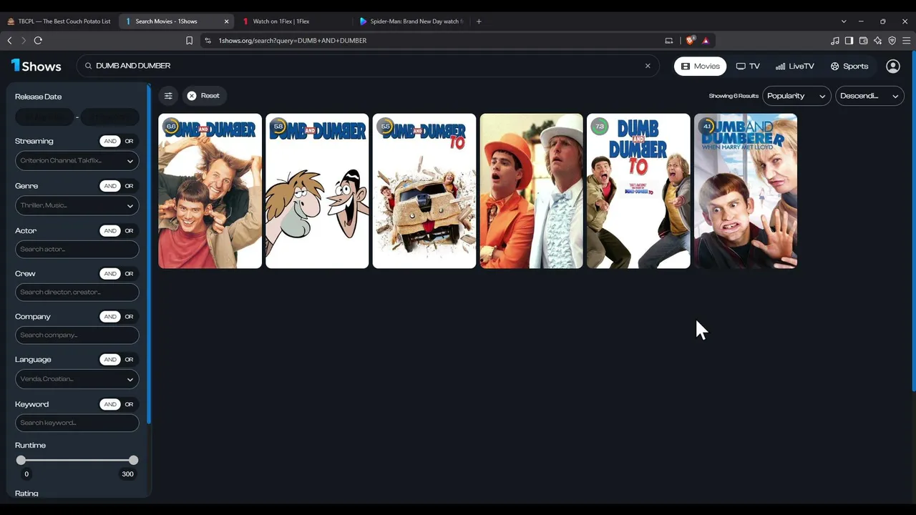Toggle the filters panel icon beside Reset
916x515 pixels.
[168, 96]
